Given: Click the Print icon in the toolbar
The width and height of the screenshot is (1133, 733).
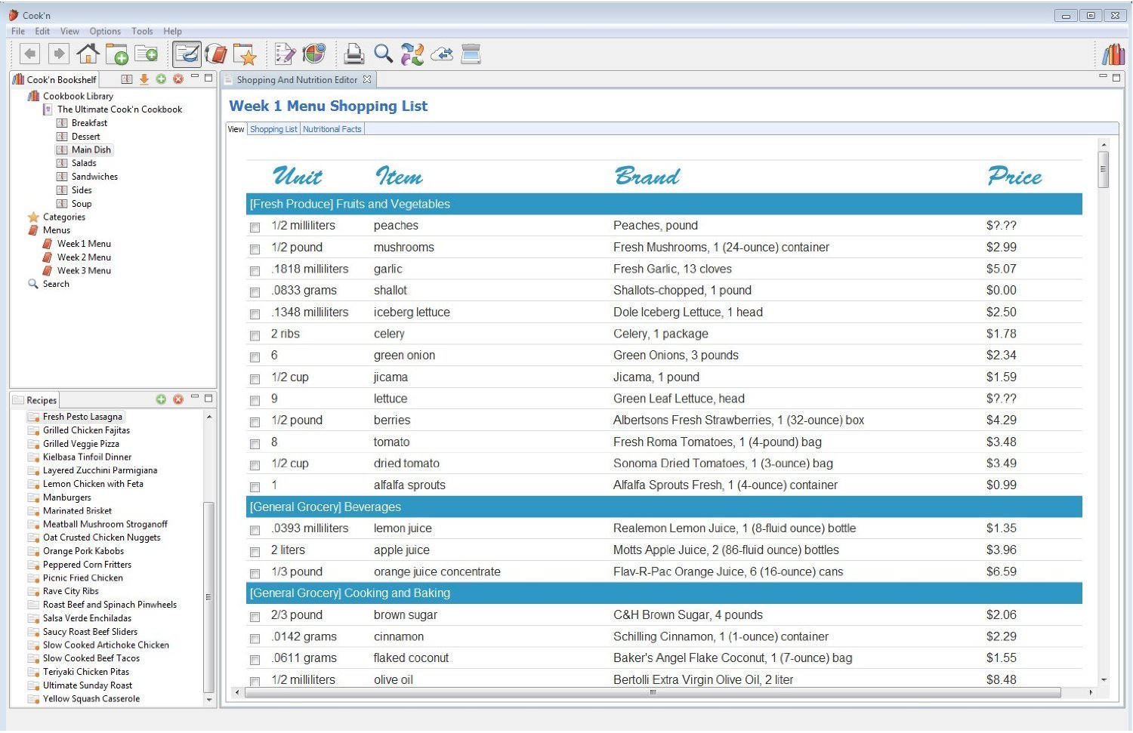Looking at the screenshot, I should (x=353, y=54).
